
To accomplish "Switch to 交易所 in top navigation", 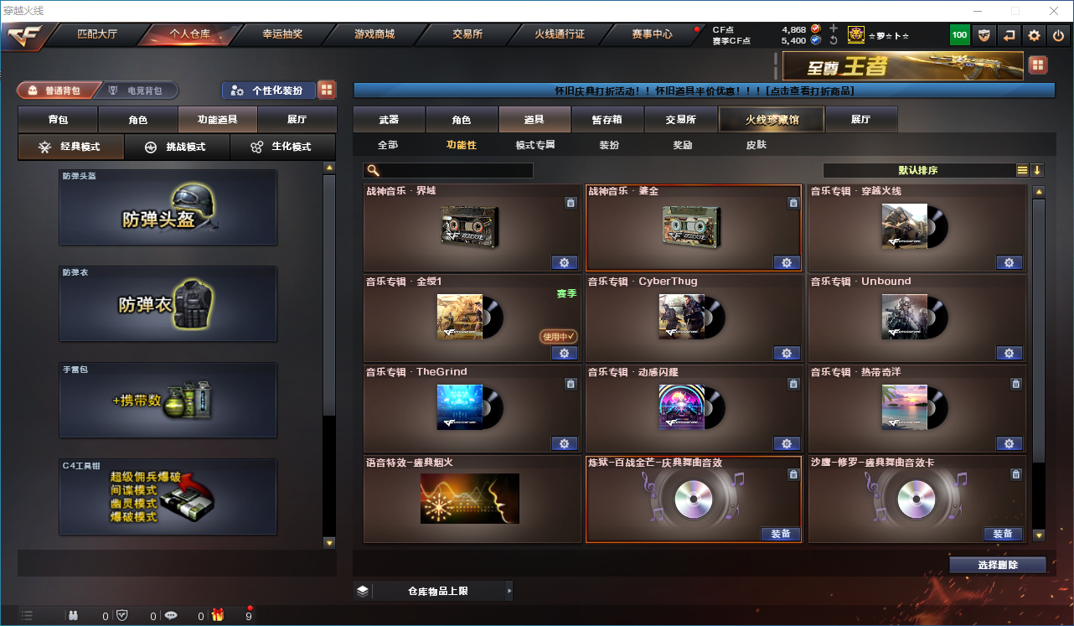I will coord(467,34).
